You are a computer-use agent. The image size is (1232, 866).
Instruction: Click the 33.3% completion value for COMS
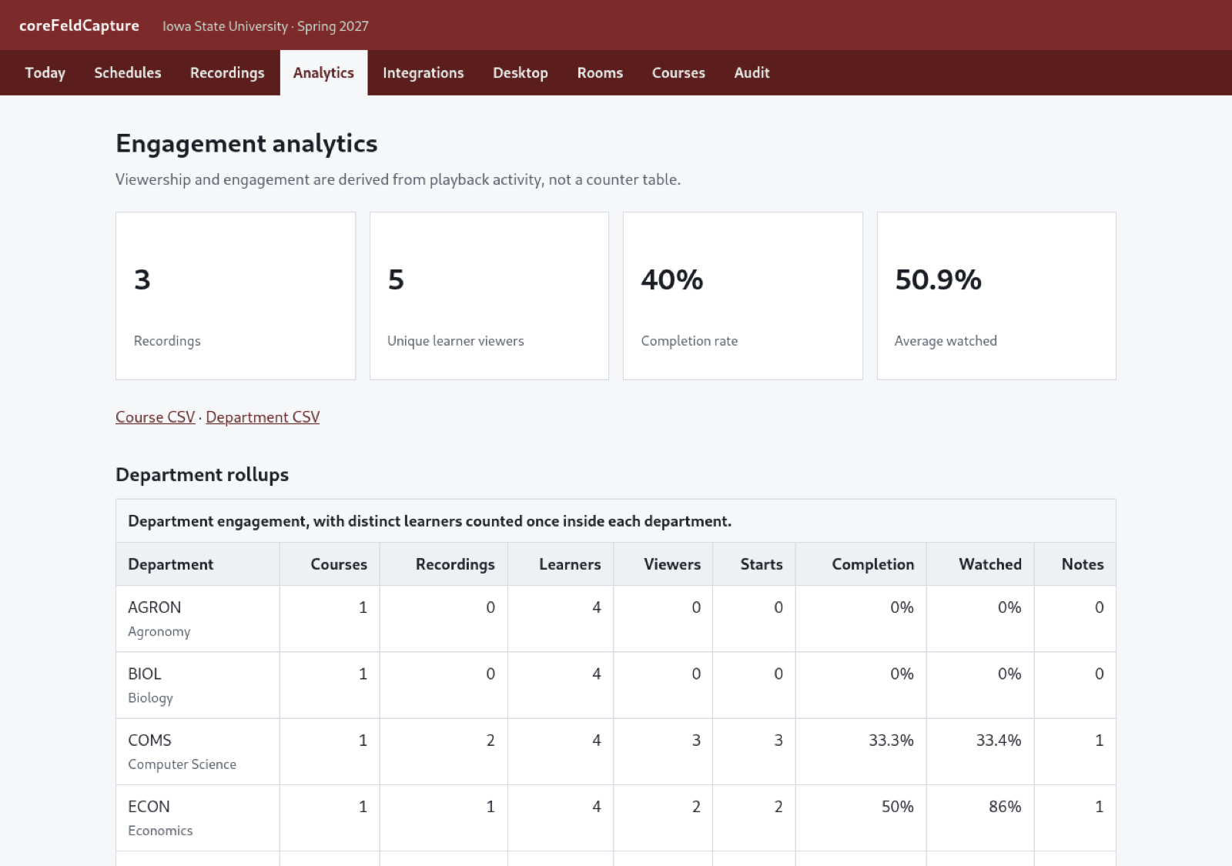tap(891, 740)
